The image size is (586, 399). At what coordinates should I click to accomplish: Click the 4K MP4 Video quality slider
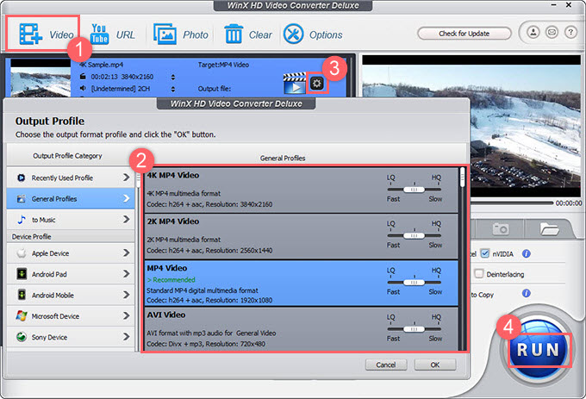pos(414,190)
